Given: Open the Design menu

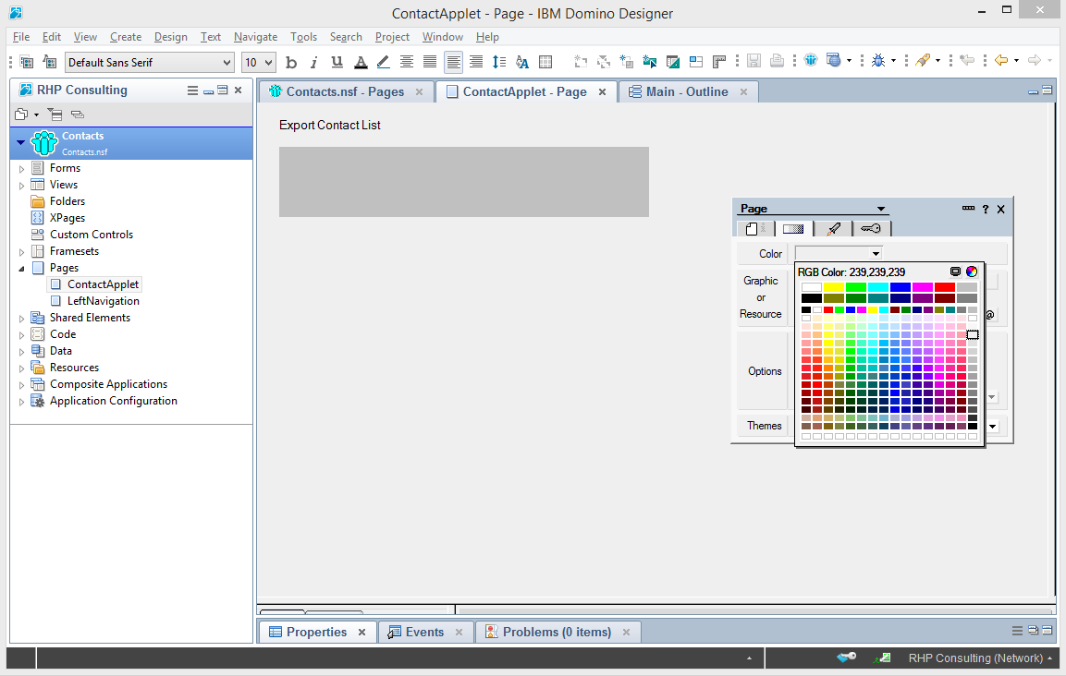Looking at the screenshot, I should 170,37.
